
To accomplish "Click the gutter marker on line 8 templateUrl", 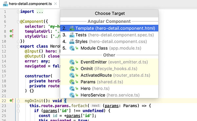I will [x=11, y=31].
